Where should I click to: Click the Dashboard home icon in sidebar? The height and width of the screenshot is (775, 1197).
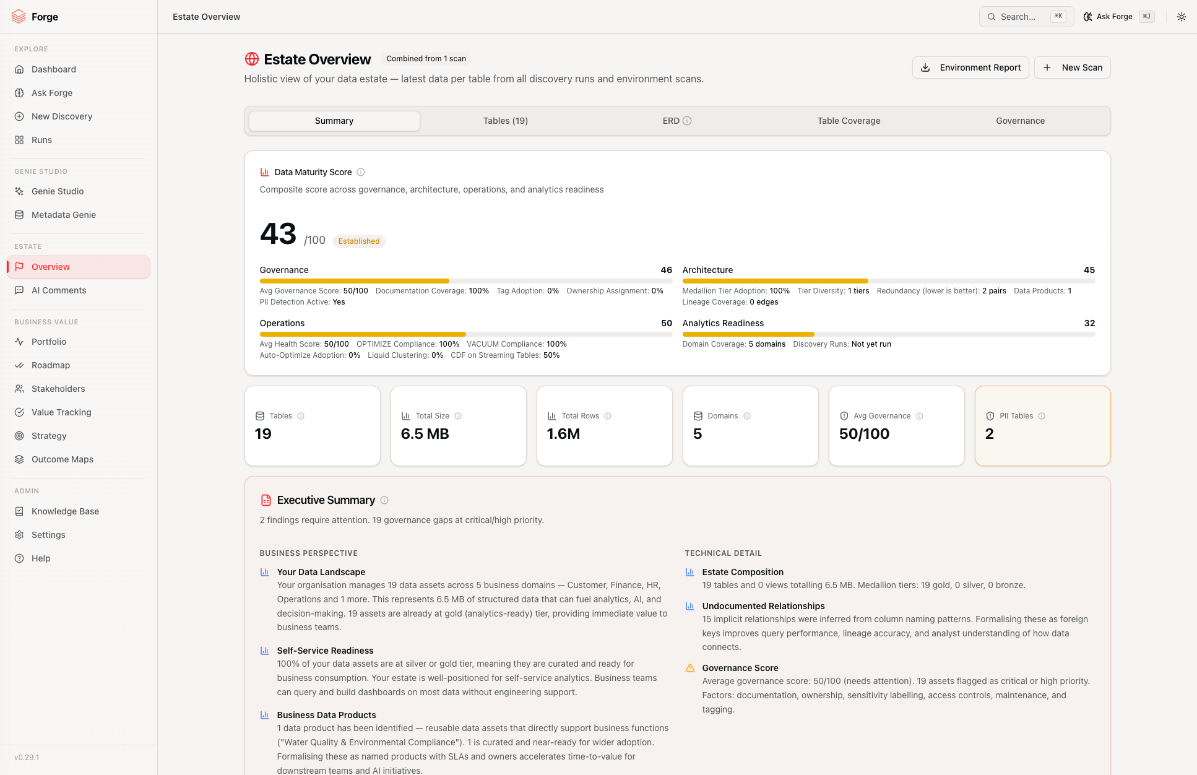19,69
